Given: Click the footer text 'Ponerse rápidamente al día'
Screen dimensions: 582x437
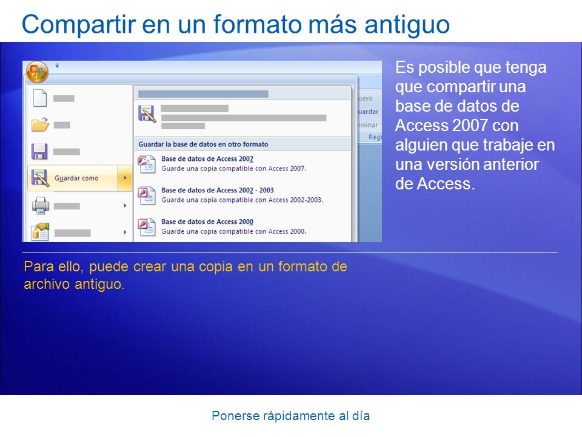Looking at the screenshot, I should coord(290,416).
